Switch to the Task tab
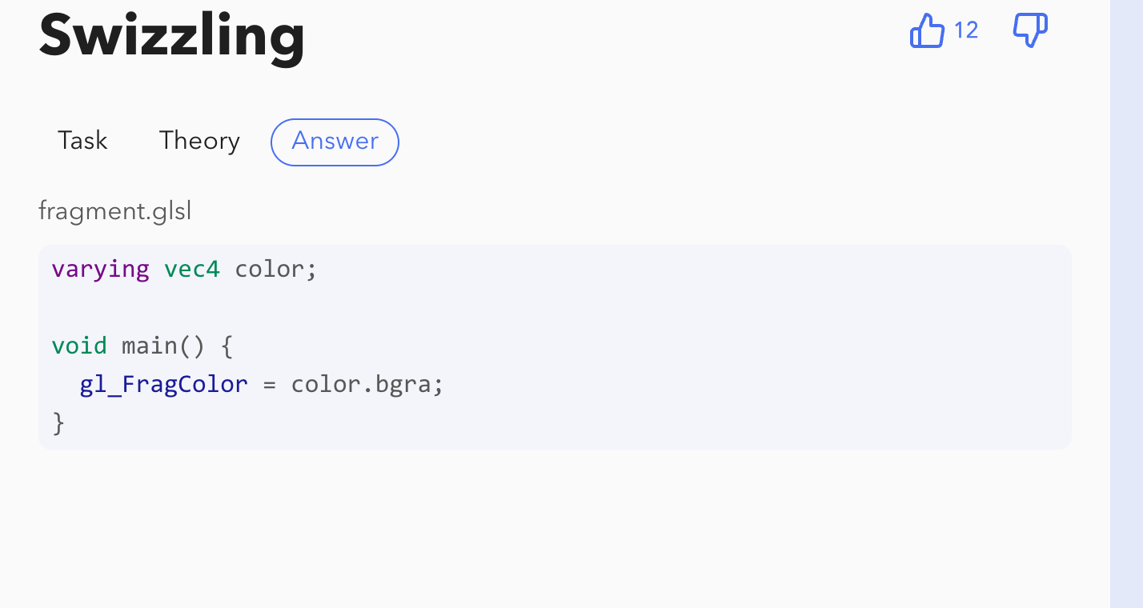This screenshot has height=608, width=1143. point(82,141)
